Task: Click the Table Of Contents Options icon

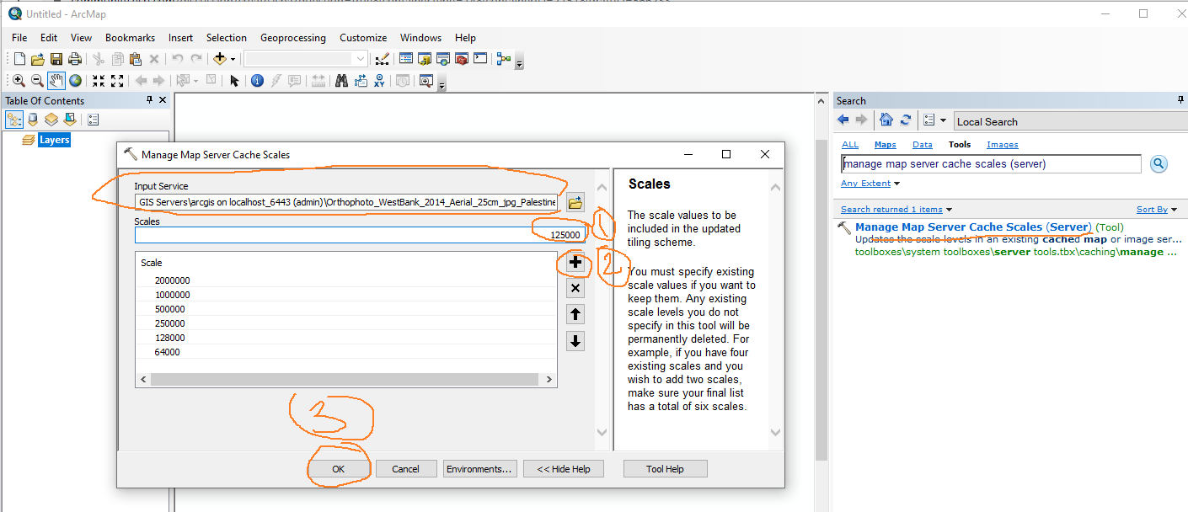Action: (x=94, y=120)
